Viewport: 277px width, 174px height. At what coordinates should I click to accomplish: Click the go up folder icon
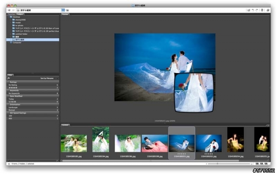tap(68, 10)
